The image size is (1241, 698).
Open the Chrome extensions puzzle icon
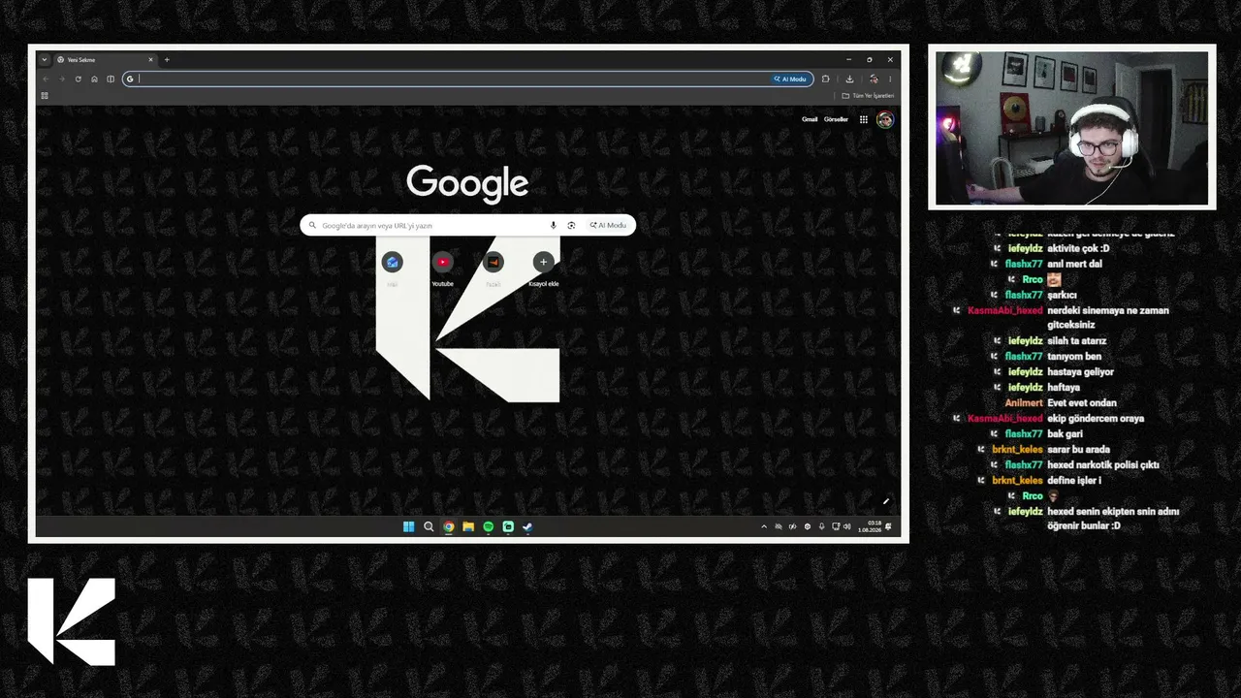[x=825, y=79]
